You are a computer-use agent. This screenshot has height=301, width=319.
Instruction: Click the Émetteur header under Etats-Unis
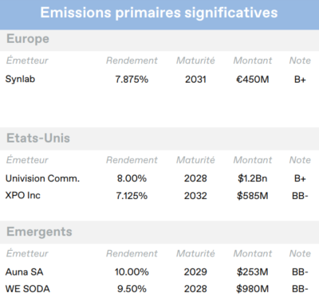pyautogui.click(x=27, y=160)
